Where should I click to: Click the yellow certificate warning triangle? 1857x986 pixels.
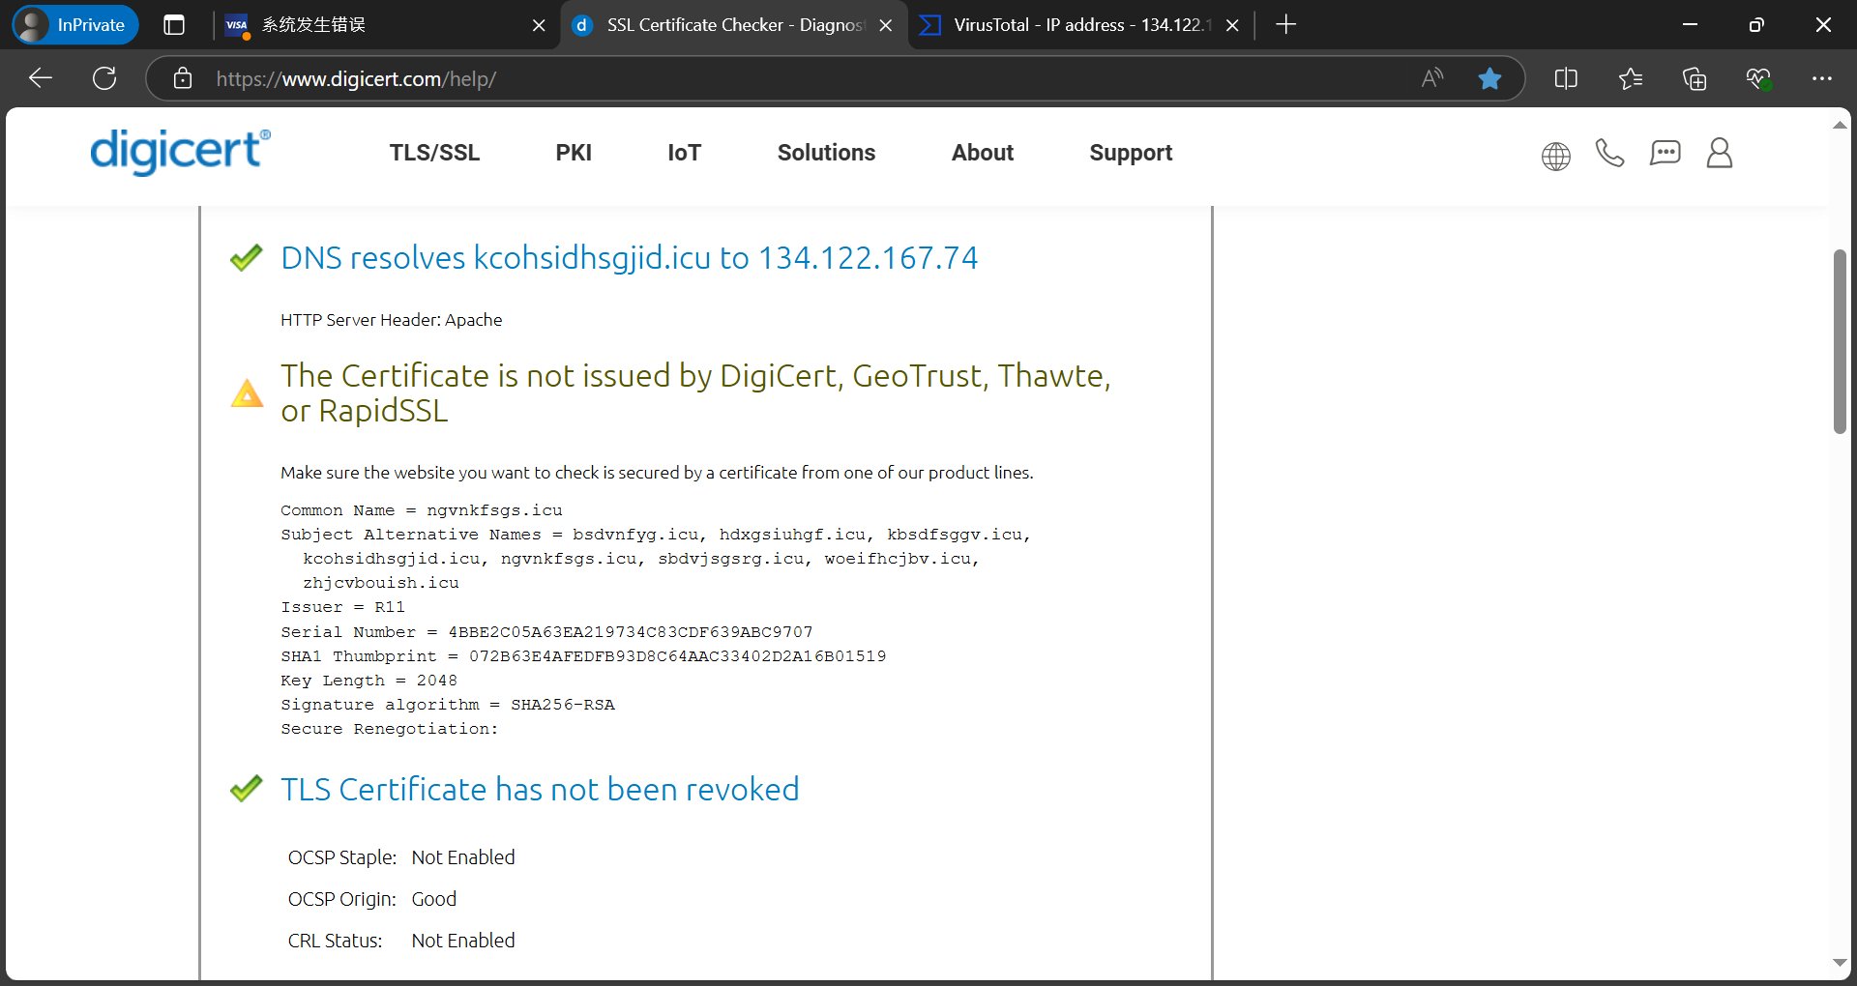[247, 392]
